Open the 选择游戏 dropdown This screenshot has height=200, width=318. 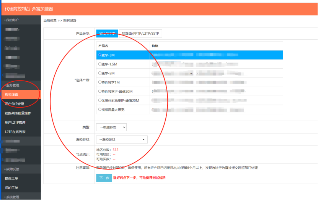[x=121, y=140]
